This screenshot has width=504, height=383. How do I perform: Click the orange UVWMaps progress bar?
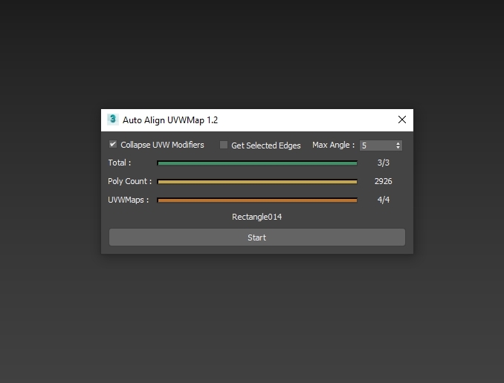click(x=257, y=200)
